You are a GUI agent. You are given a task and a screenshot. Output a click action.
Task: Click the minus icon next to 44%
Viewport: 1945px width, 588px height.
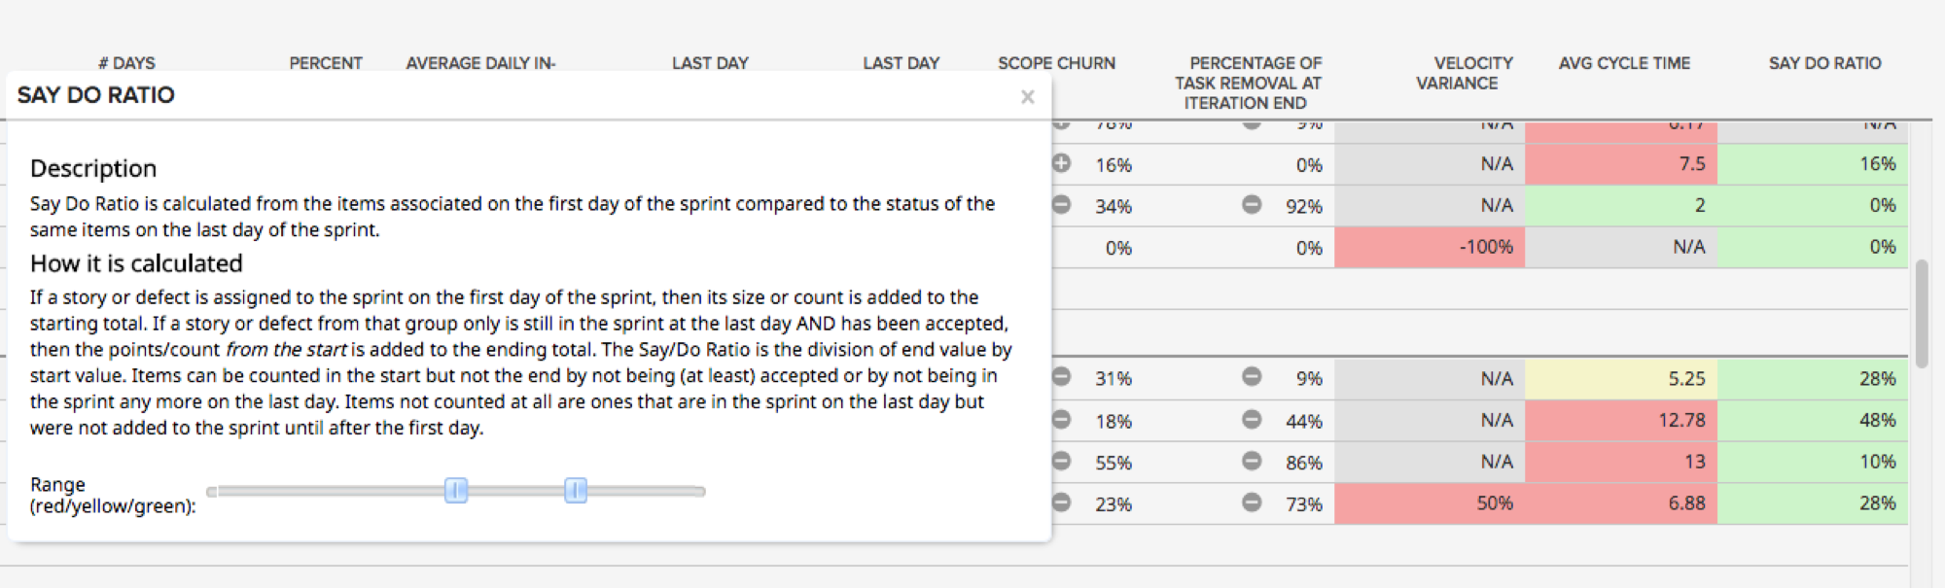(1252, 420)
